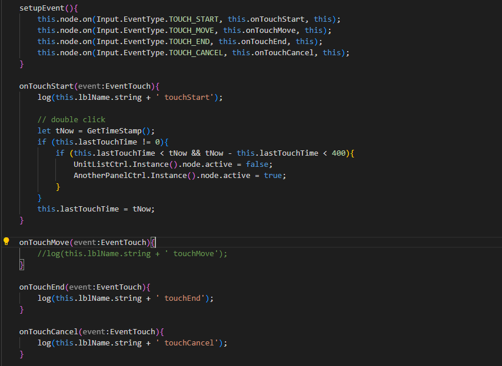This screenshot has height=366, width=502.
Task: Click the ' touchEnd' string literal
Action: coord(180,298)
